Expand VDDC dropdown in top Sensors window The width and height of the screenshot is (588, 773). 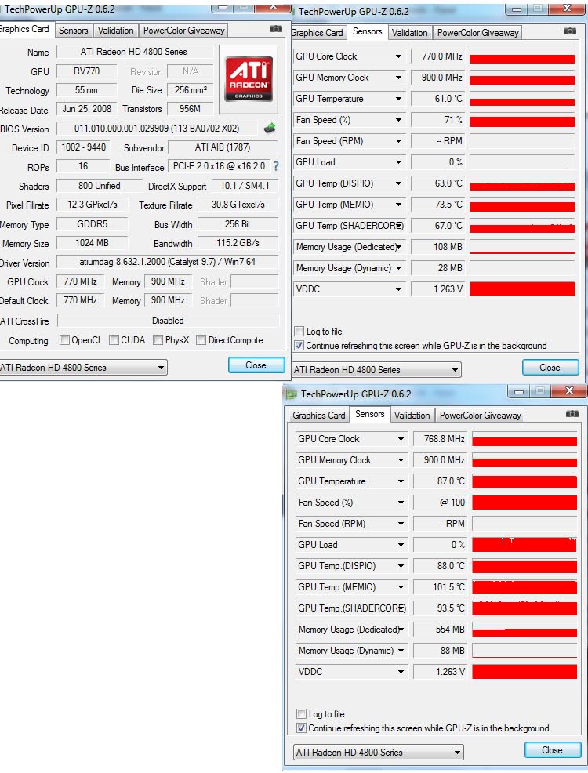coord(398,289)
